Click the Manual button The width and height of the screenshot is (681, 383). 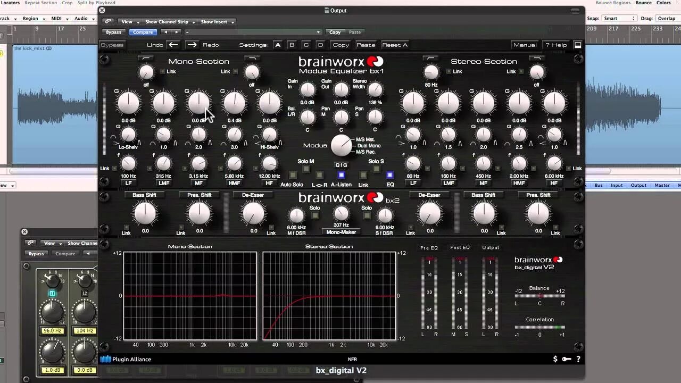[x=525, y=45]
